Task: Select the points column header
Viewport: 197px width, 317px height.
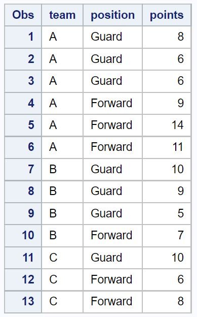Action: point(167,15)
